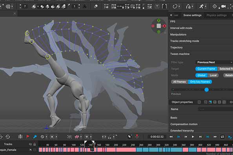
Task: Click the timecode field 0:00:02:32
Action: click(157, 137)
